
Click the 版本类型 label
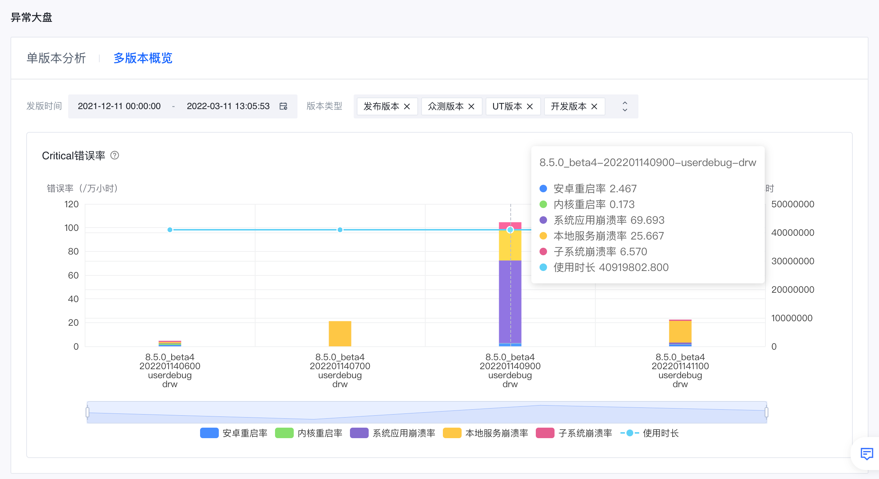click(x=324, y=106)
